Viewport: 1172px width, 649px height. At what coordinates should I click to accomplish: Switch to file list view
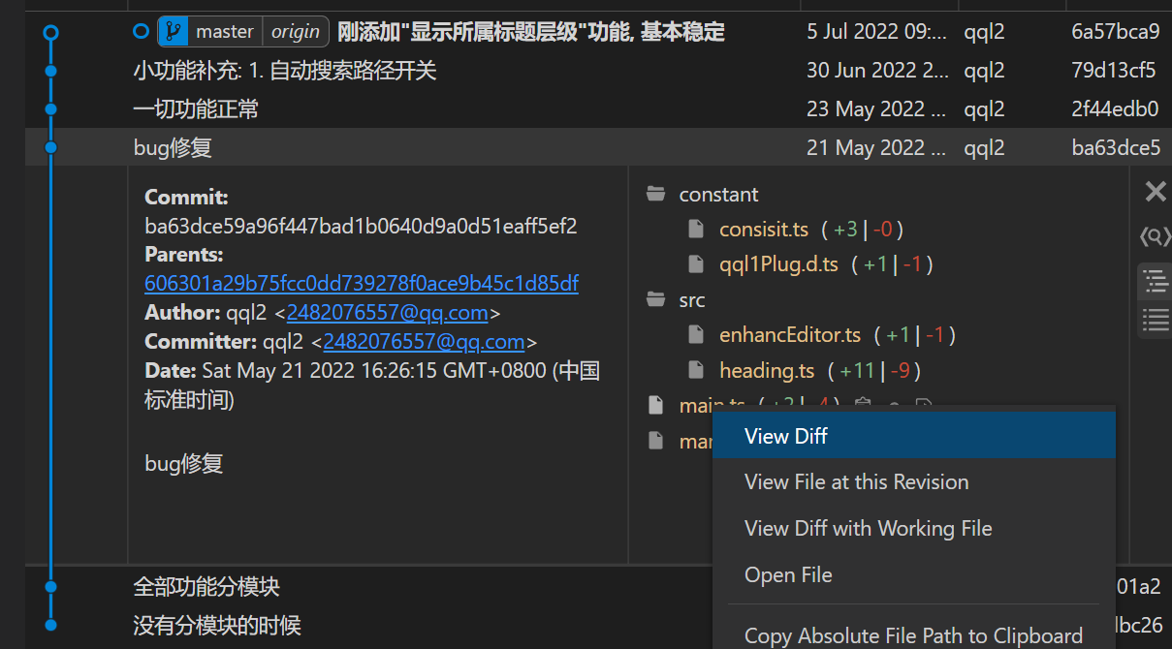(1155, 319)
